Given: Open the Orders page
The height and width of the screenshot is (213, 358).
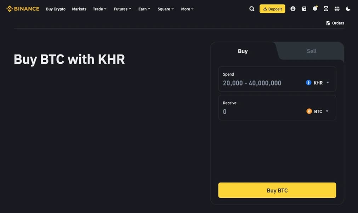Looking at the screenshot, I should pyautogui.click(x=335, y=23).
